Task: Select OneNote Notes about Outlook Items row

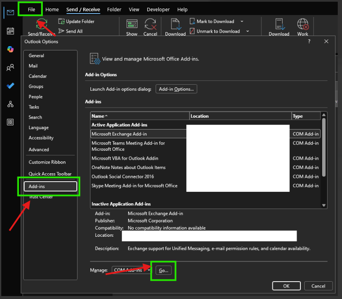Action: tap(205, 167)
